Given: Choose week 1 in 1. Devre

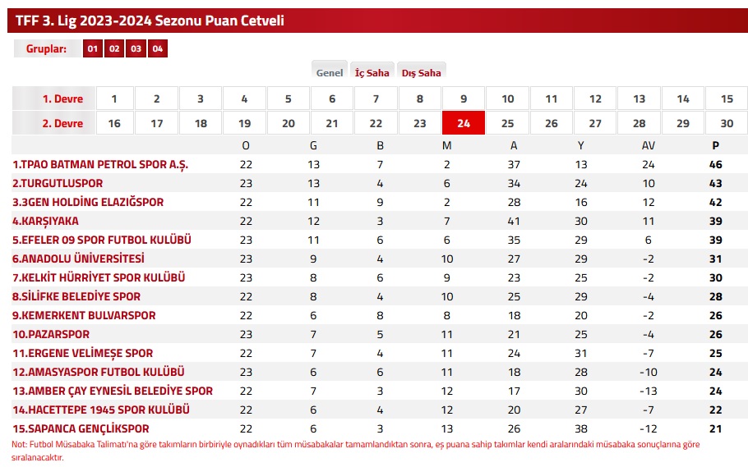Looking at the screenshot, I should coord(114,98).
